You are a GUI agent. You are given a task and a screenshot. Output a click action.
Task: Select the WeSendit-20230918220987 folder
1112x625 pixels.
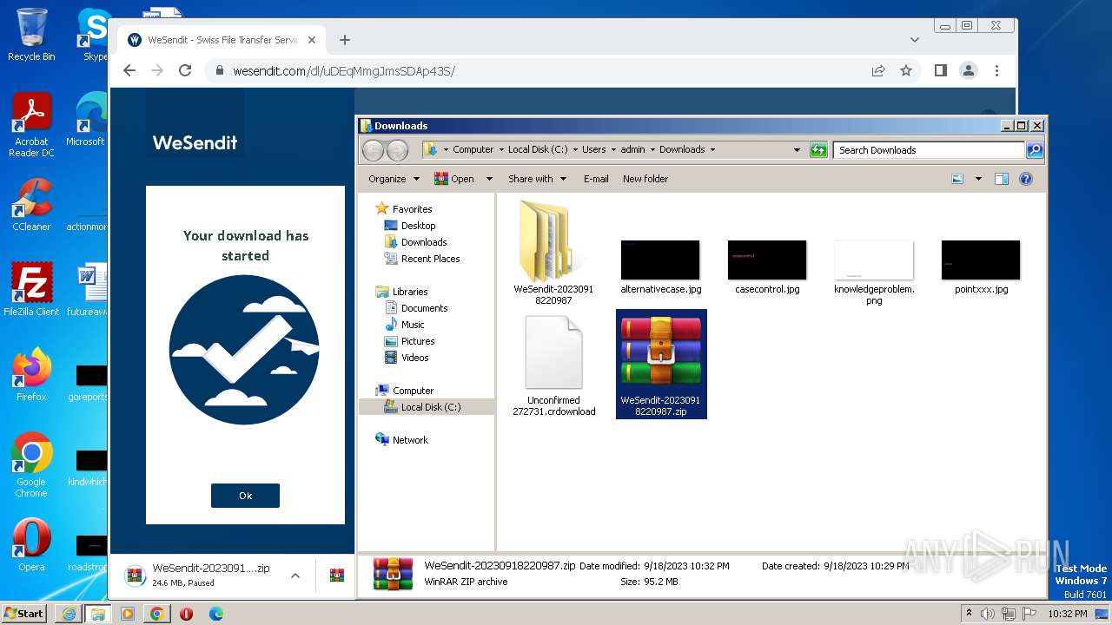click(553, 252)
